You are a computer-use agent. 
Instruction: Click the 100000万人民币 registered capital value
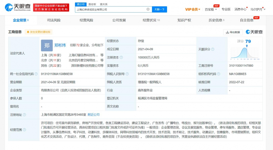pos(149,57)
